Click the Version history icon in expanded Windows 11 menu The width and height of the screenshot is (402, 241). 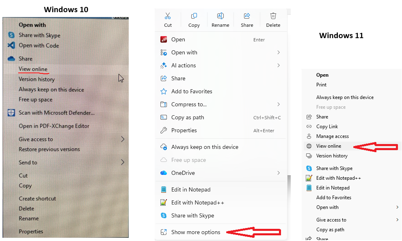pos(309,156)
